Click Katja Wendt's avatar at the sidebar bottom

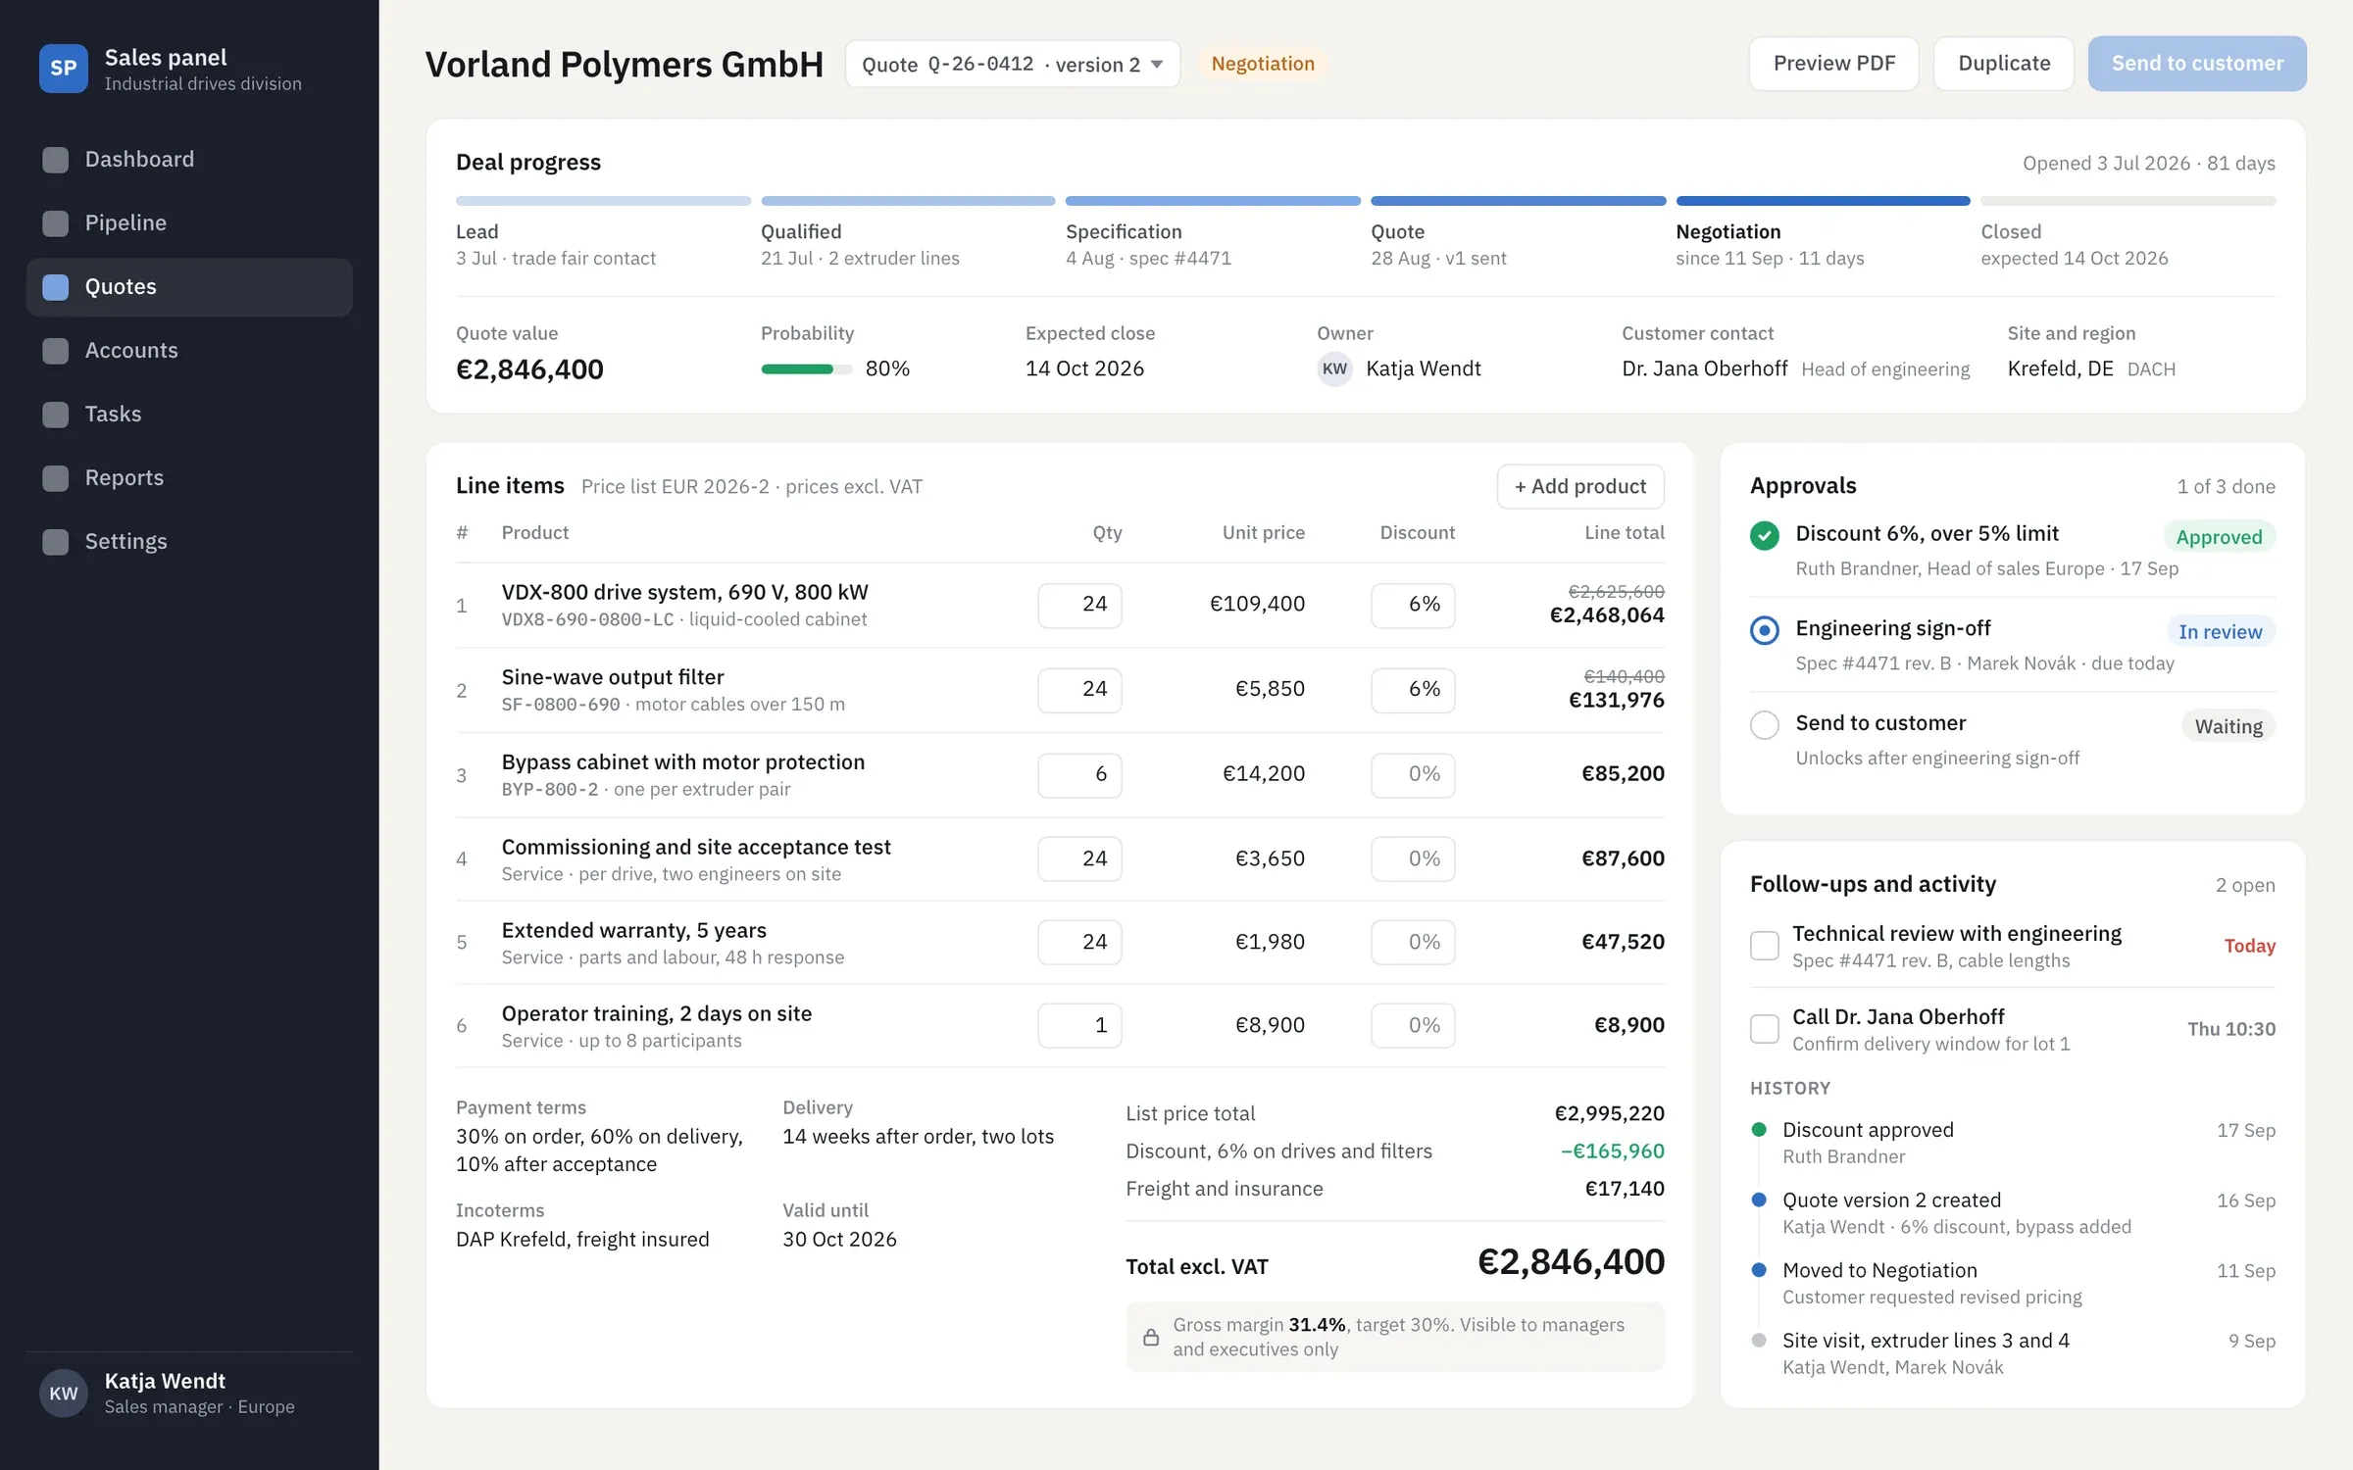pyautogui.click(x=63, y=1394)
